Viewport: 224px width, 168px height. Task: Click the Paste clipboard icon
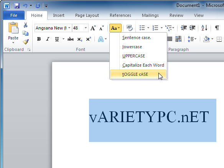click(13, 28)
